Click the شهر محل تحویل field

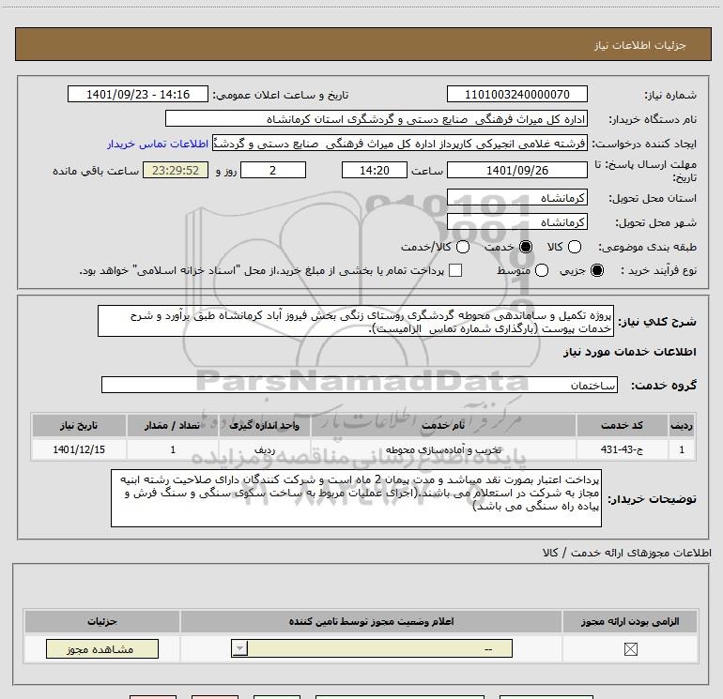pyautogui.click(x=516, y=222)
